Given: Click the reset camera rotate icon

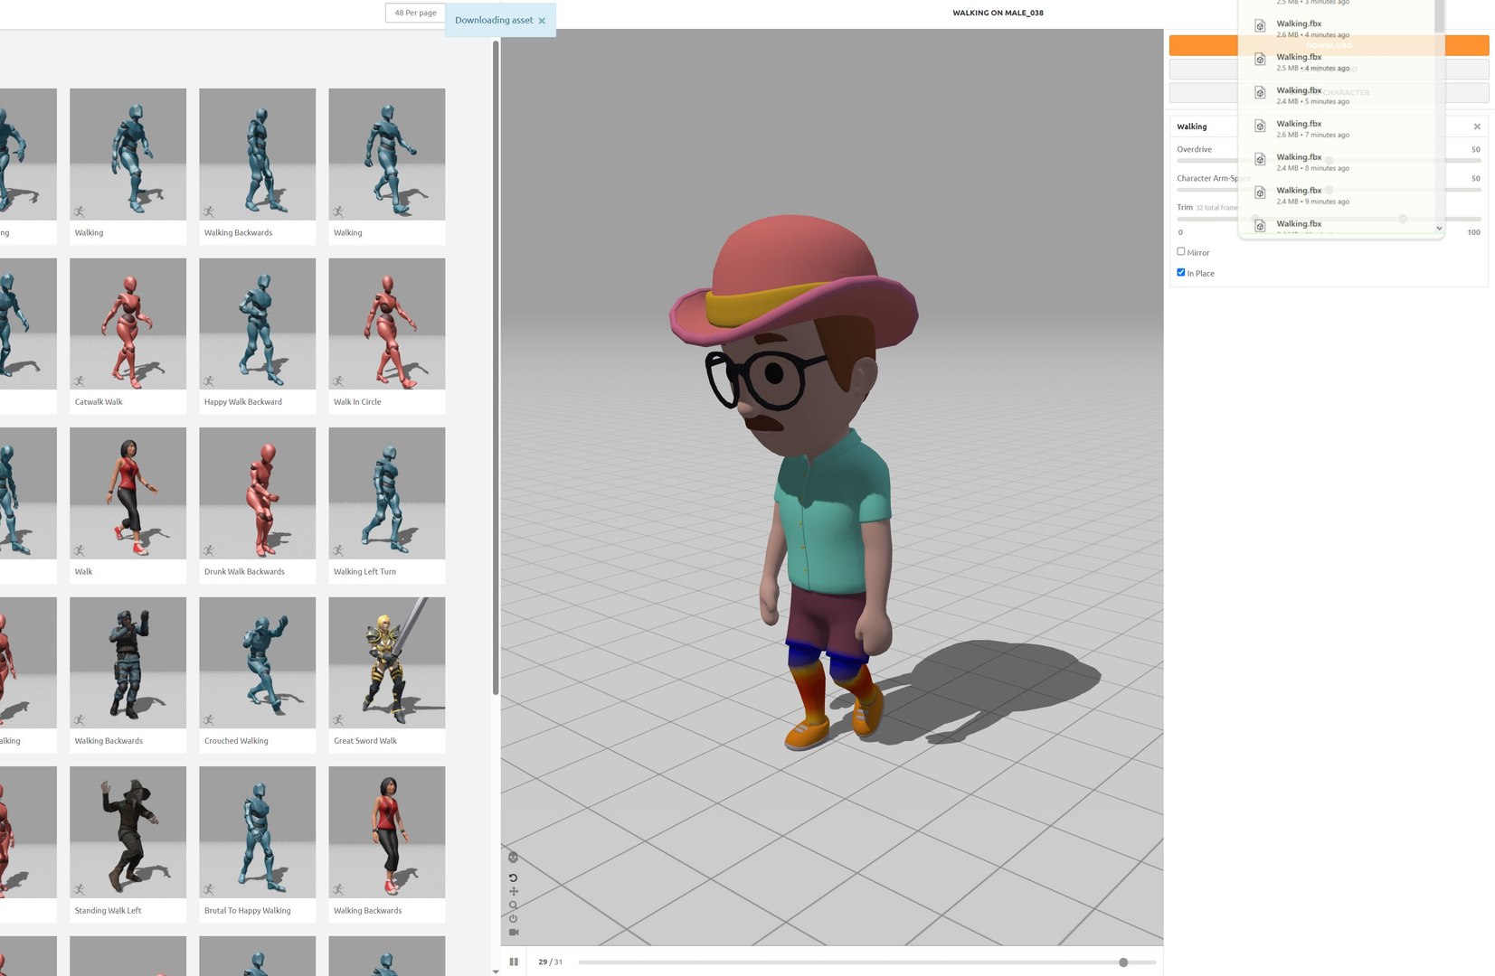Looking at the screenshot, I should 513,877.
